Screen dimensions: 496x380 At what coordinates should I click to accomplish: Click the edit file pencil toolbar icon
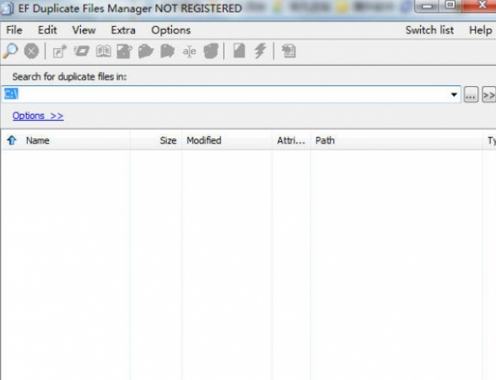(124, 52)
